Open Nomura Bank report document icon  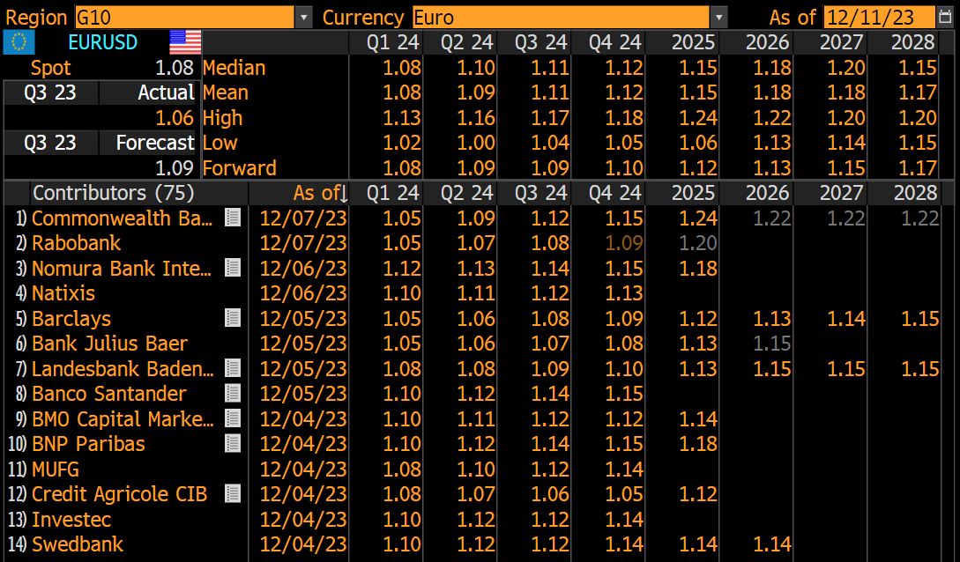tap(233, 268)
